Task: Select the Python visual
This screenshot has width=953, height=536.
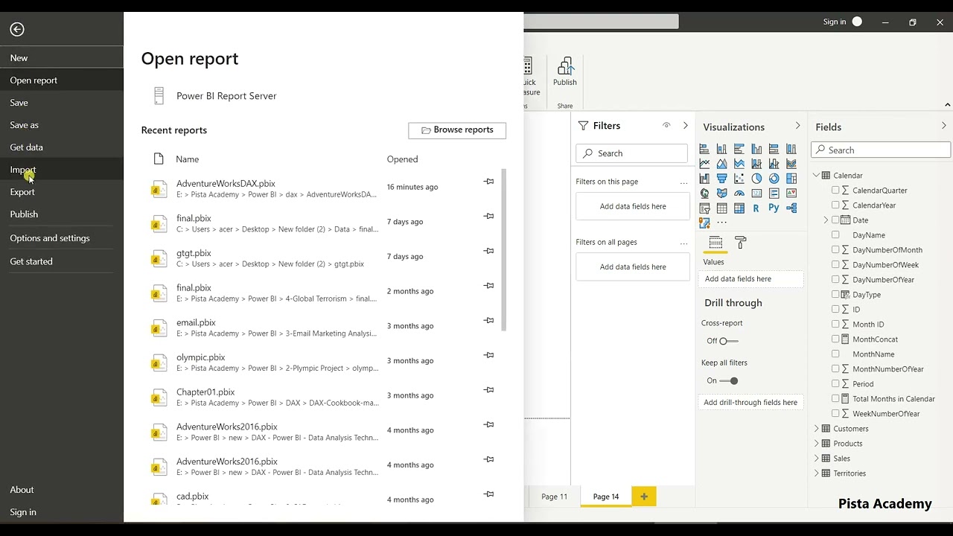Action: point(774,208)
